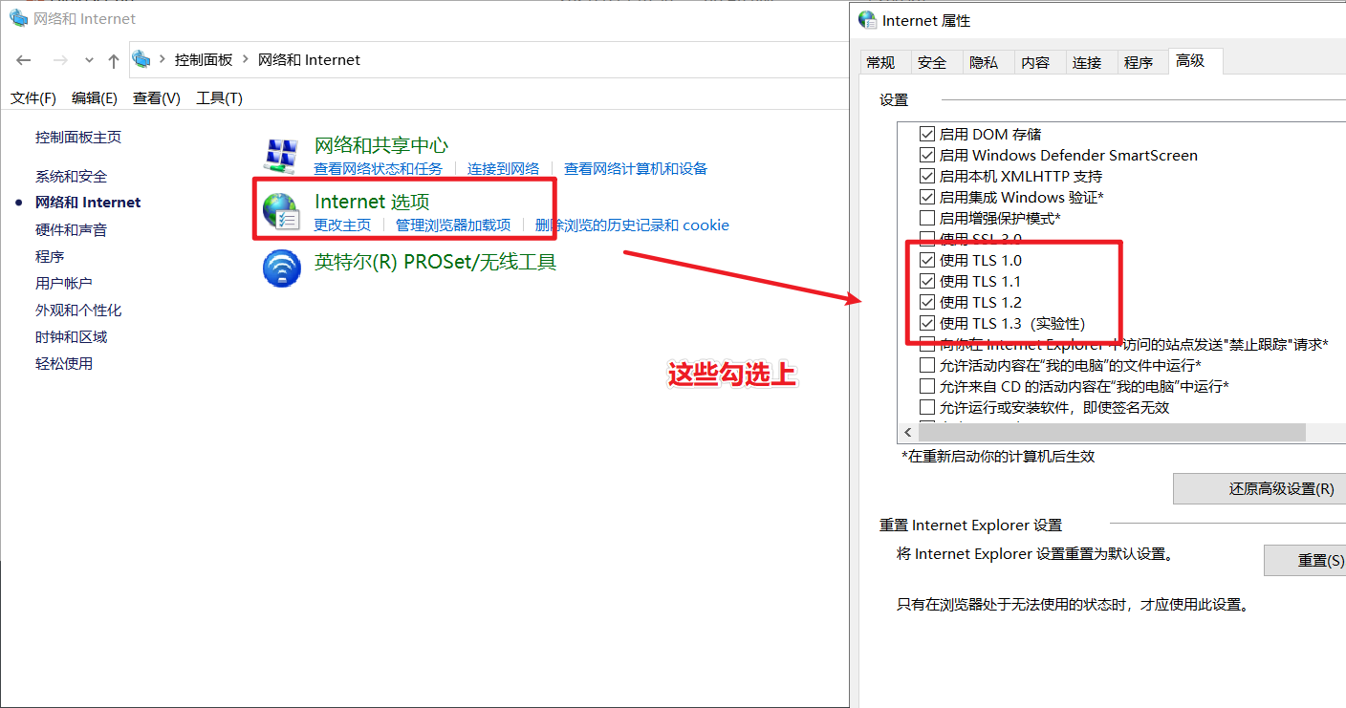This screenshot has width=1346, height=708.
Task: Click the forward arrow in Control Panel
Action: pos(59,60)
